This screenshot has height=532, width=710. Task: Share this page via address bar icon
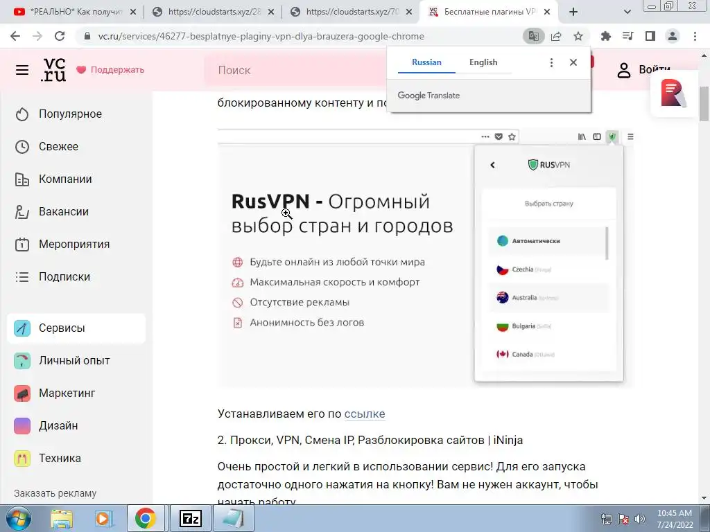[556, 36]
